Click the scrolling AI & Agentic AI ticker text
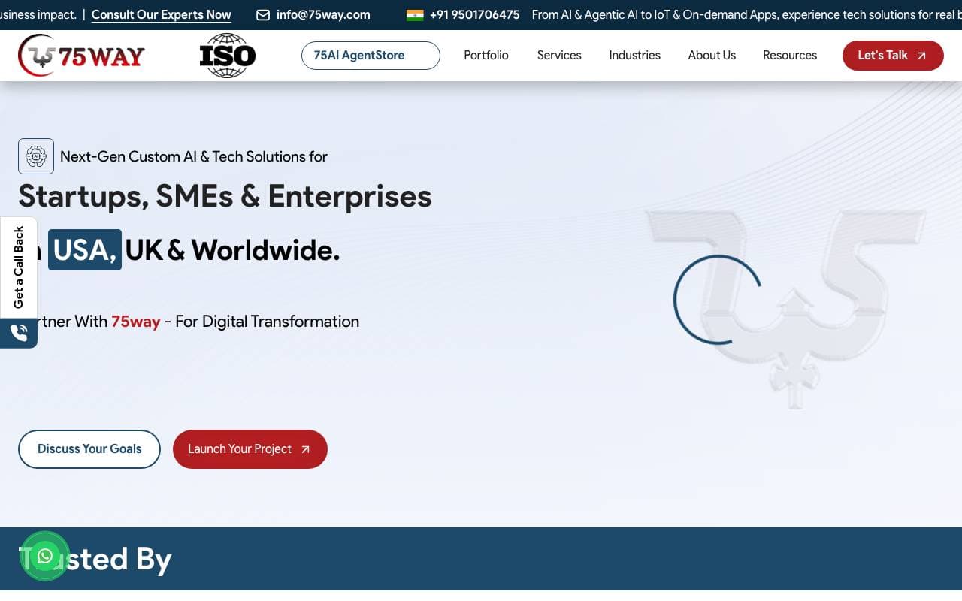 (x=746, y=15)
